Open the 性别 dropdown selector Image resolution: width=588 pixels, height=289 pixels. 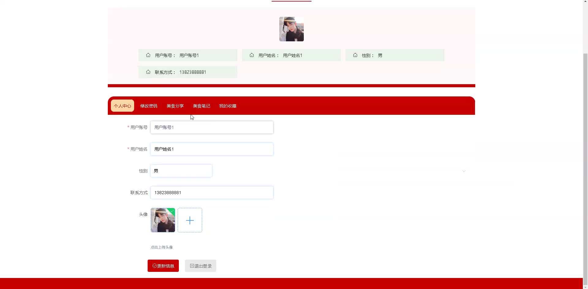tap(181, 171)
